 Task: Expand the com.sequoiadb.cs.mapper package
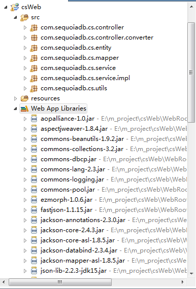25,58
